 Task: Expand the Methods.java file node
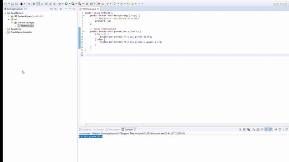pos(15,26)
